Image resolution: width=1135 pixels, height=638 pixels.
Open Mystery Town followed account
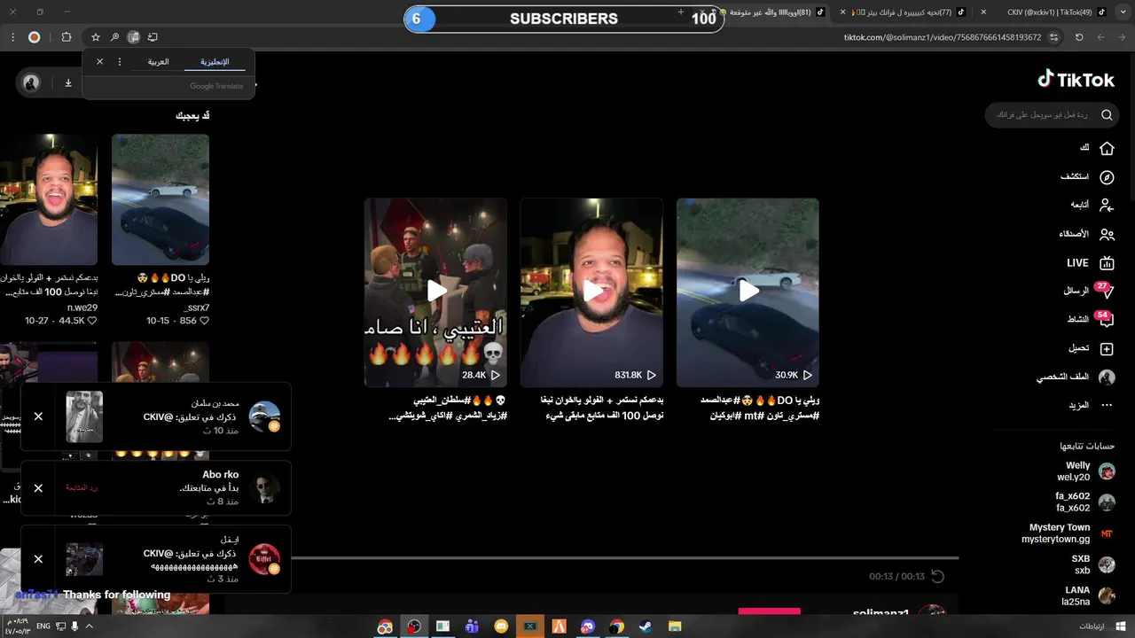(x=1068, y=533)
